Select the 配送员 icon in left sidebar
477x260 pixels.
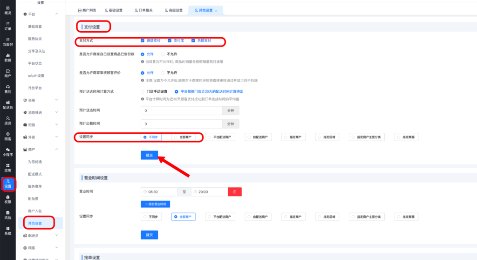(7, 105)
